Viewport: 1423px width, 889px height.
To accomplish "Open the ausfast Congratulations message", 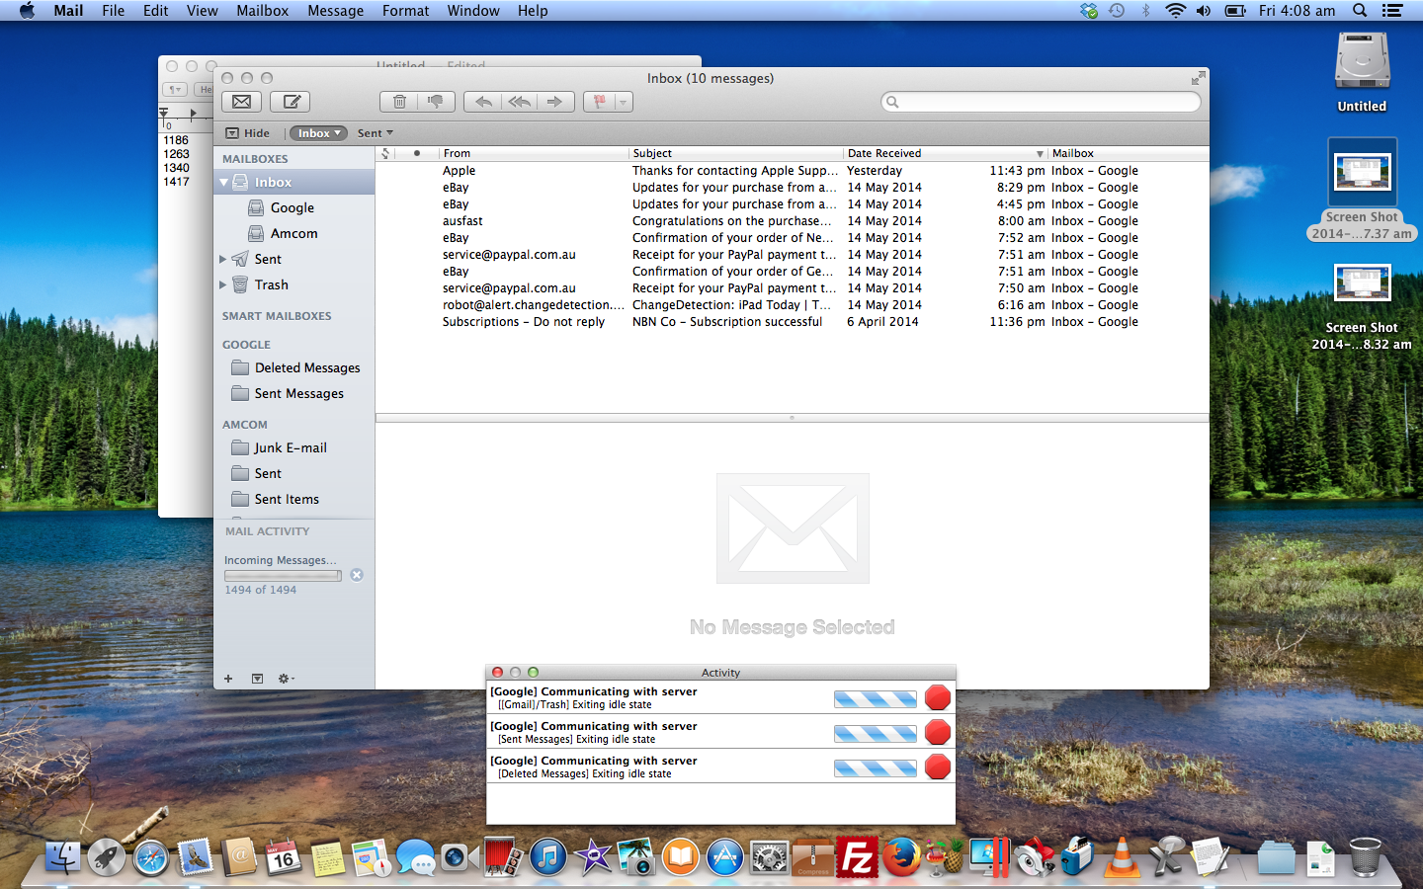I will click(791, 221).
